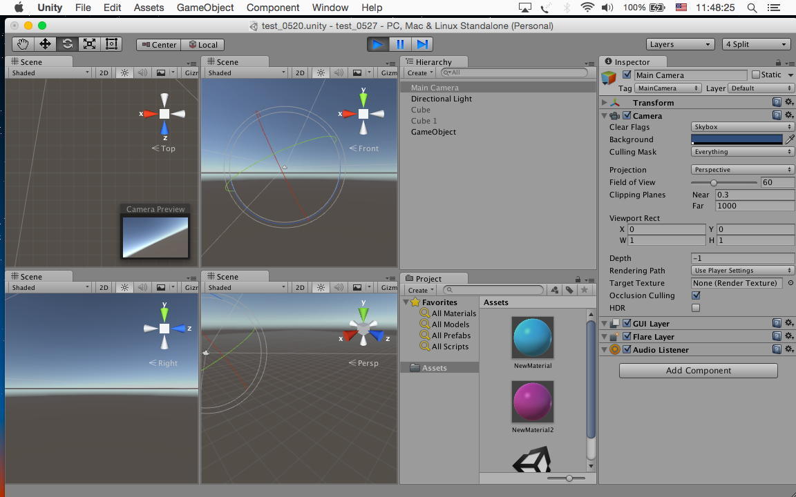
Task: Uncheck the Occlusion Culling checkbox
Action: tap(696, 295)
